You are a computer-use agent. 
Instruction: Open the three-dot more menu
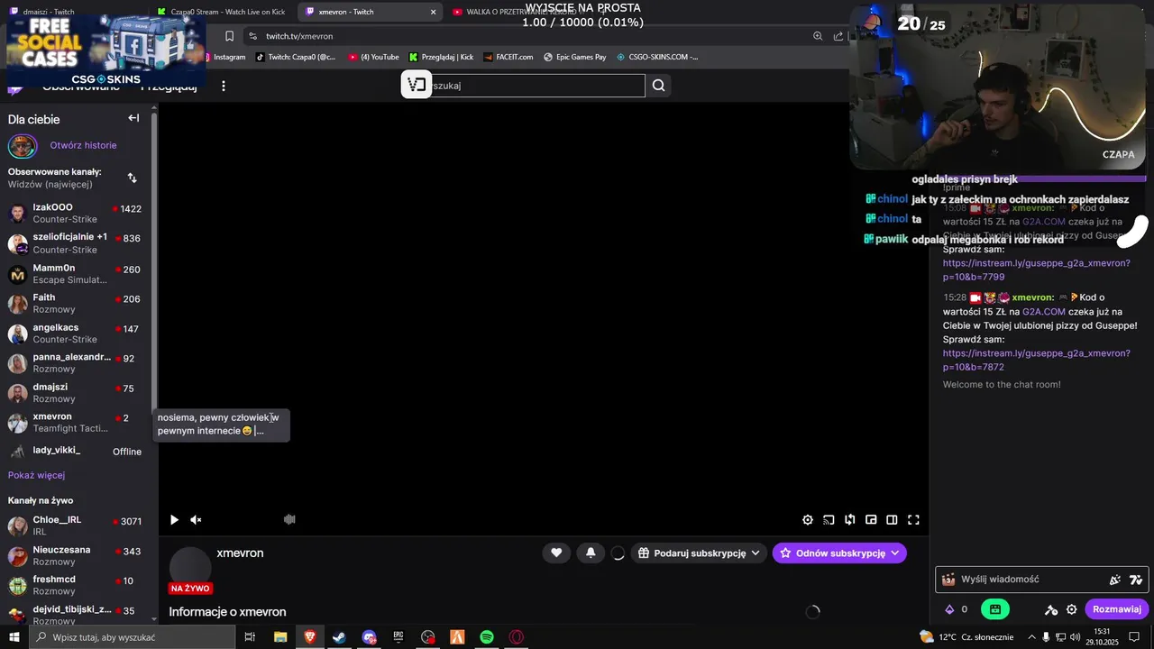[x=224, y=86]
